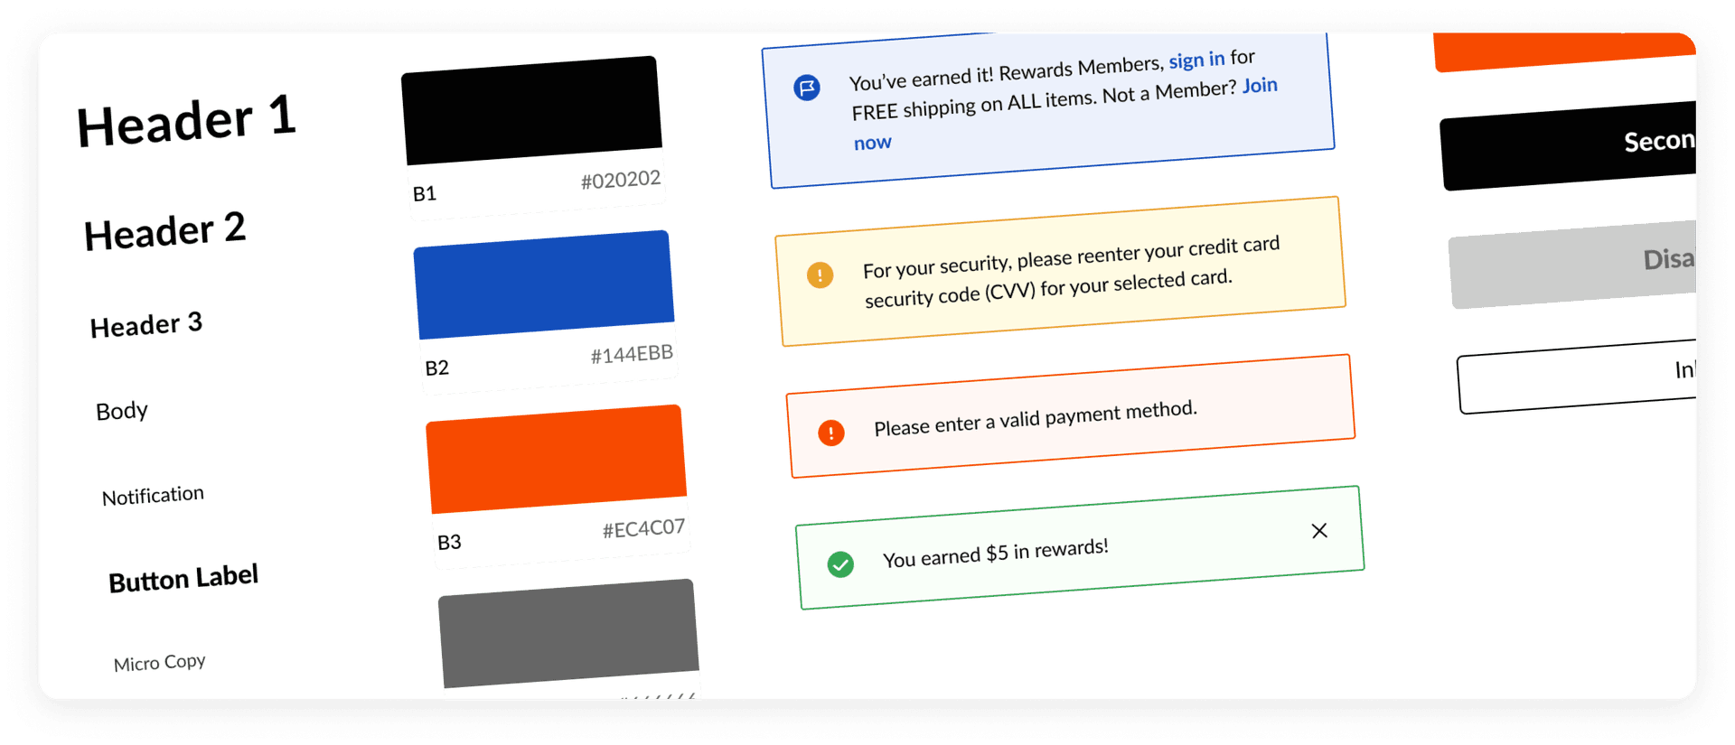Click the green checkmark icon in rewards alert
The height and width of the screenshot is (745, 1735).
point(840,565)
